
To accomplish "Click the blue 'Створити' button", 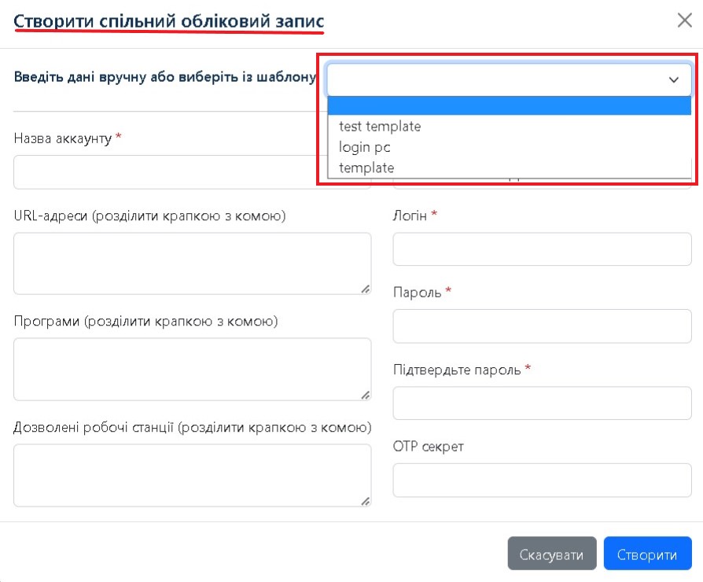I will (x=647, y=554).
